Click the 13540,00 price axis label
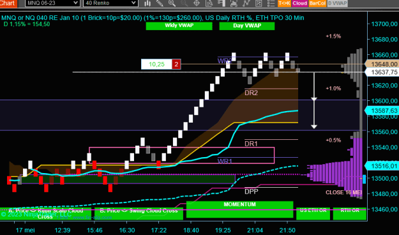 pos(384,148)
